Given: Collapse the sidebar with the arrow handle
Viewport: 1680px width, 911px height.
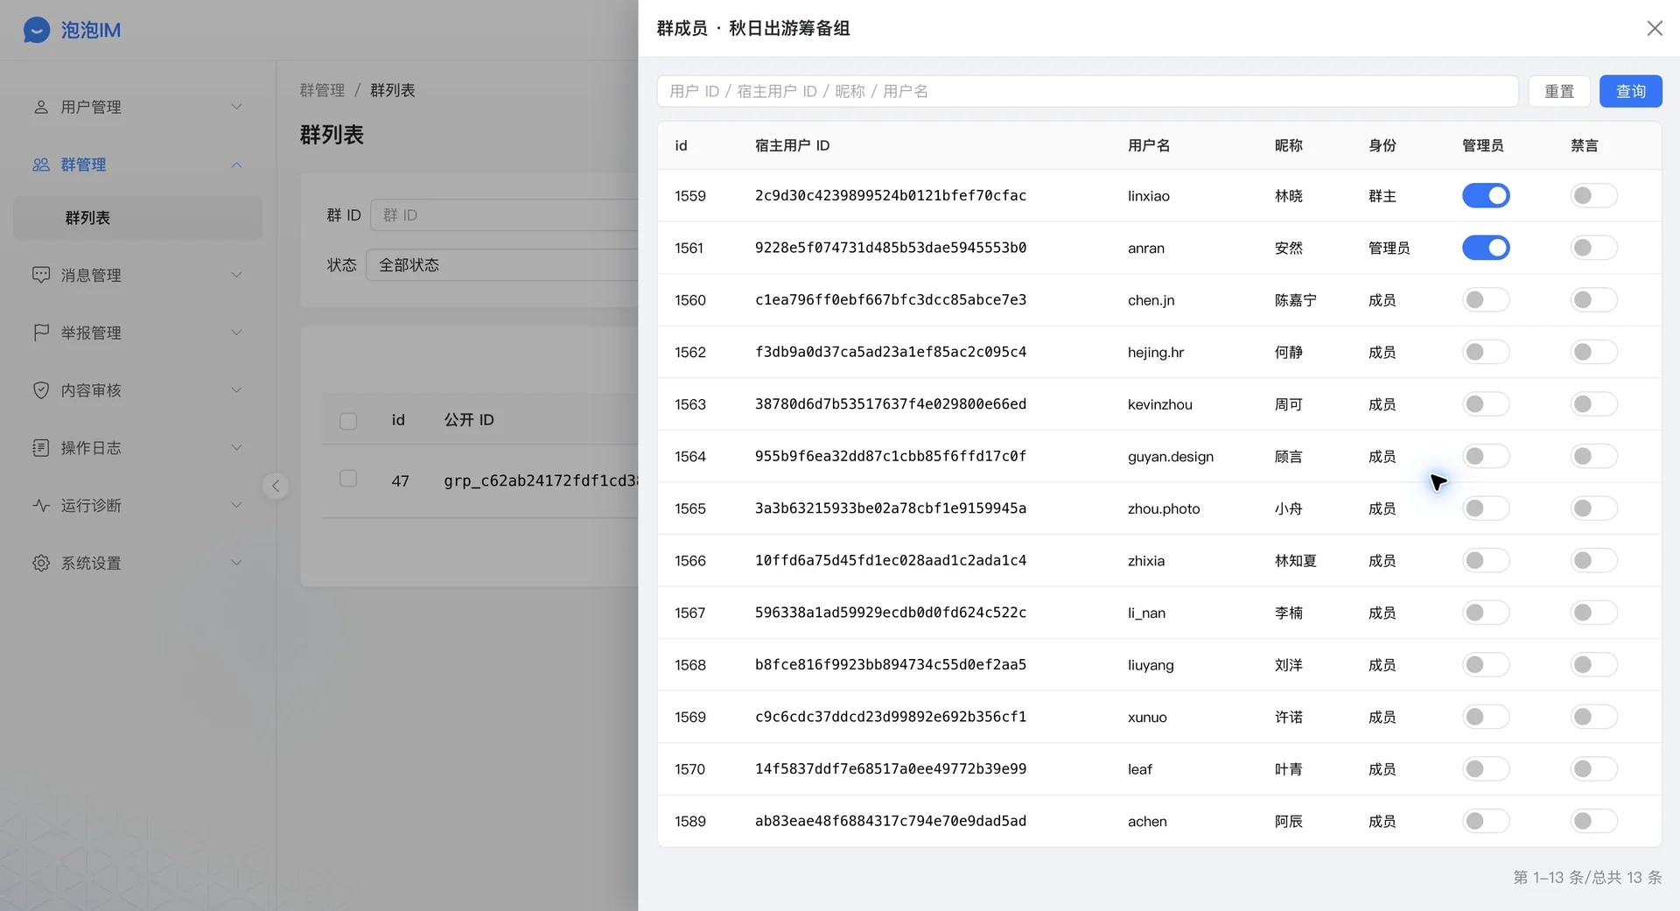Looking at the screenshot, I should coord(276,486).
